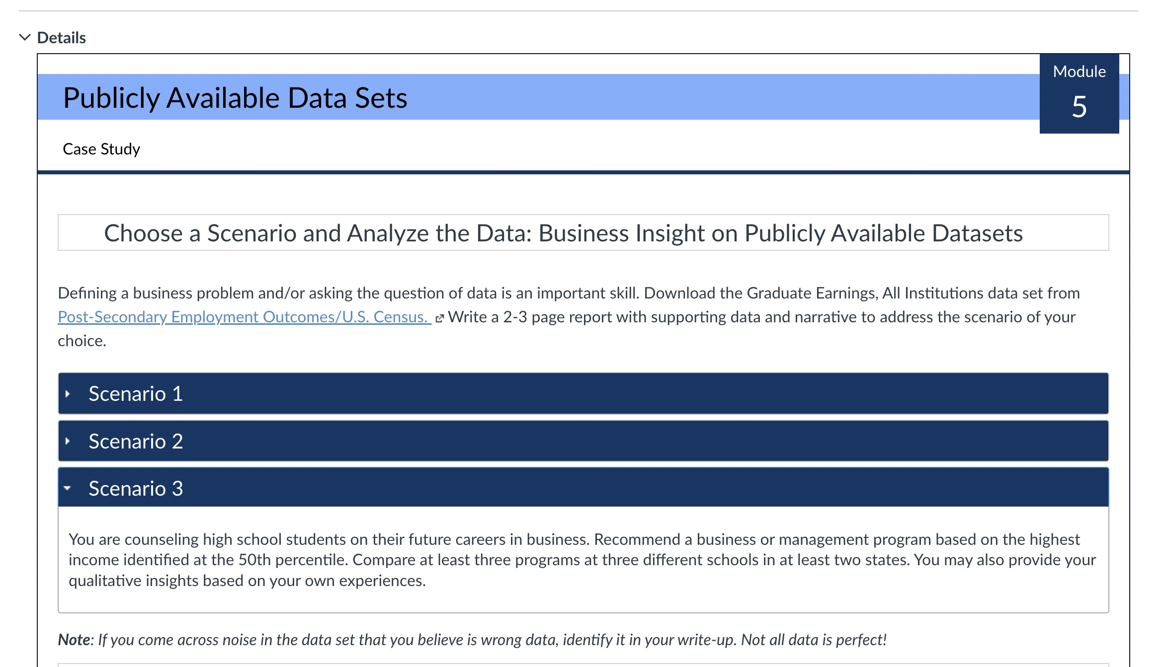Click the Publicly Available Data Sets title
Screen dimensions: 1164x667
pos(235,98)
